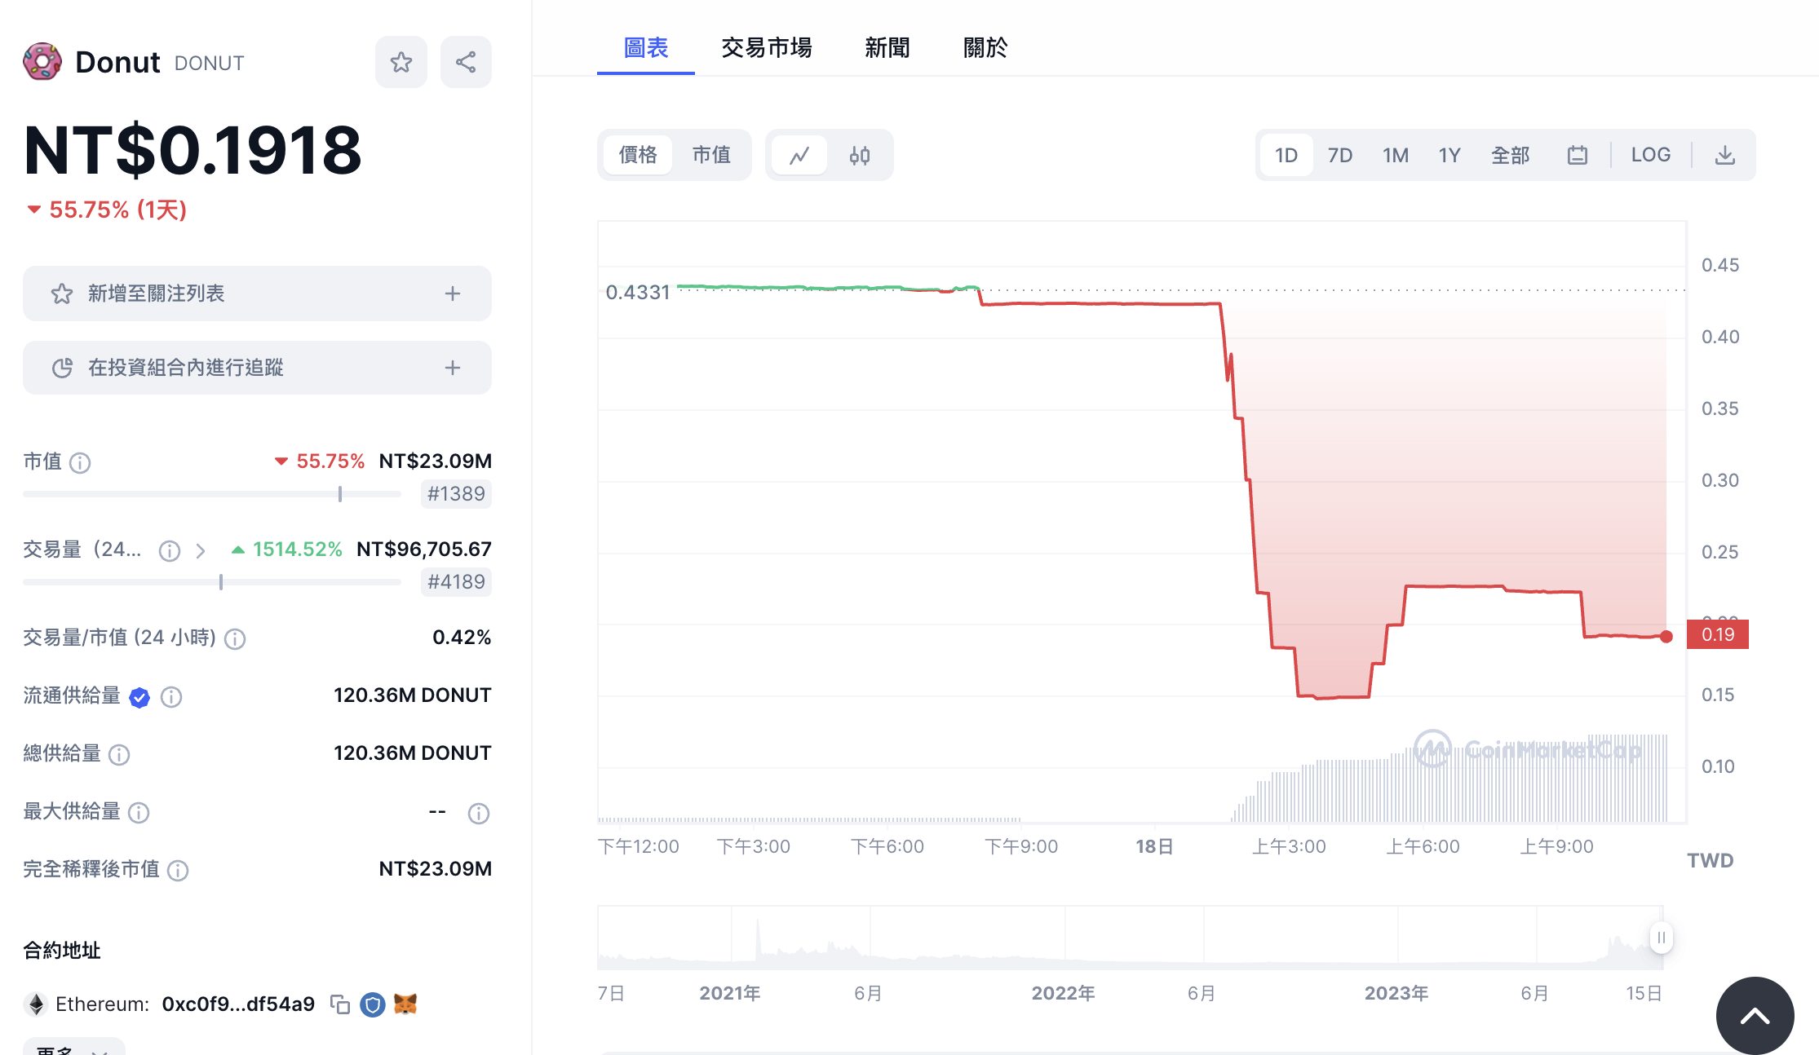
Task: Copy the Ethereum contract address
Action: [340, 1004]
